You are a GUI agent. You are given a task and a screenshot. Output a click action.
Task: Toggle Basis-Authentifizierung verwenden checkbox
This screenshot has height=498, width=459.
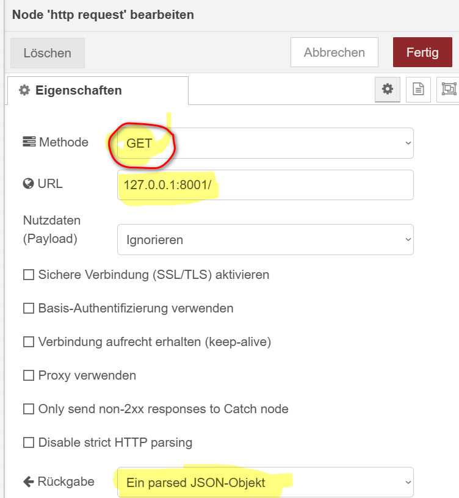point(29,308)
